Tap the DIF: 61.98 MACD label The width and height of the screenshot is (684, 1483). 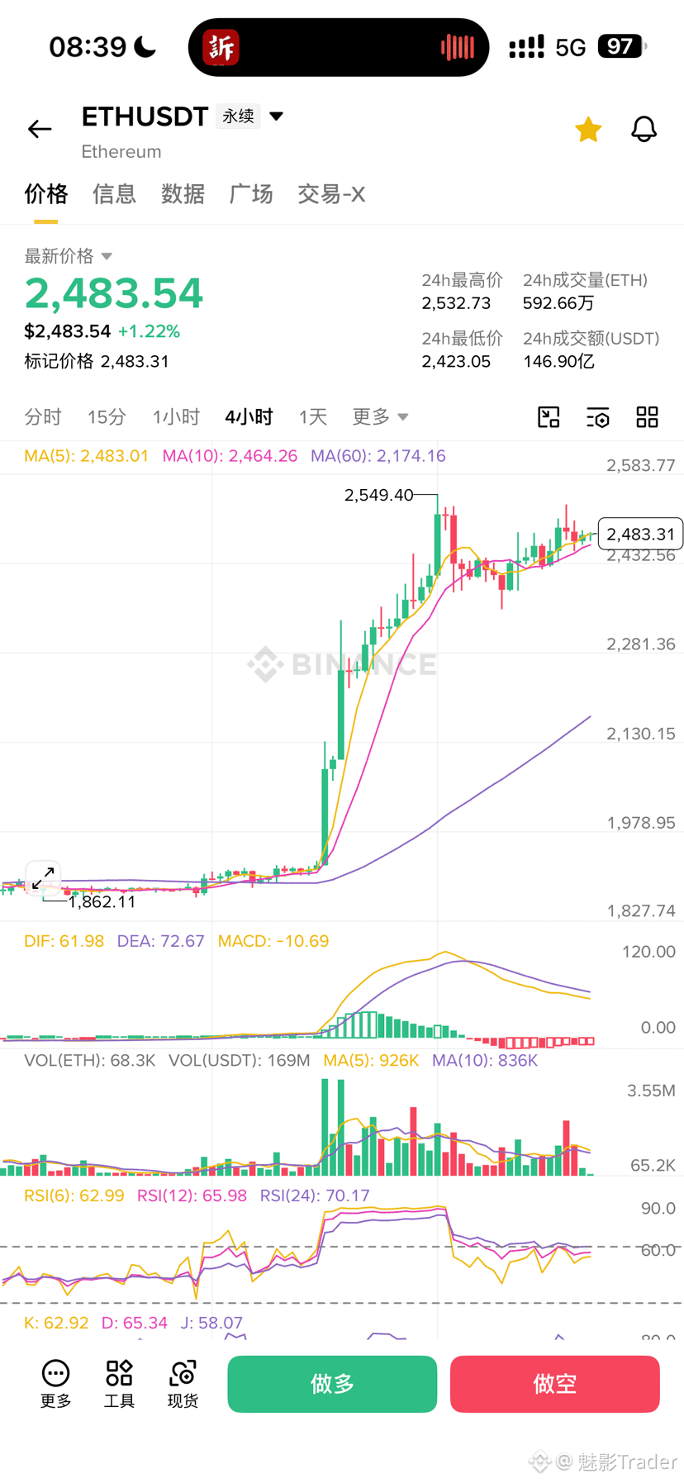[x=64, y=941]
